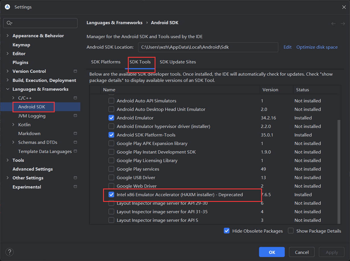Switch to the SDK Platforms tab

click(106, 62)
